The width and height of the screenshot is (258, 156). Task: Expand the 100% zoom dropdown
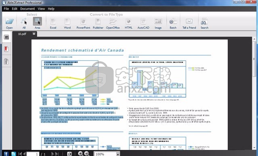coord(118,154)
